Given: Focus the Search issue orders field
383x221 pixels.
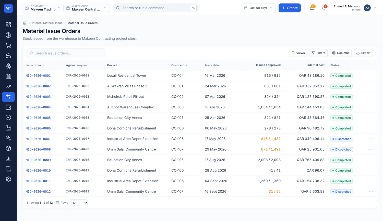Looking at the screenshot, I should pos(66,53).
